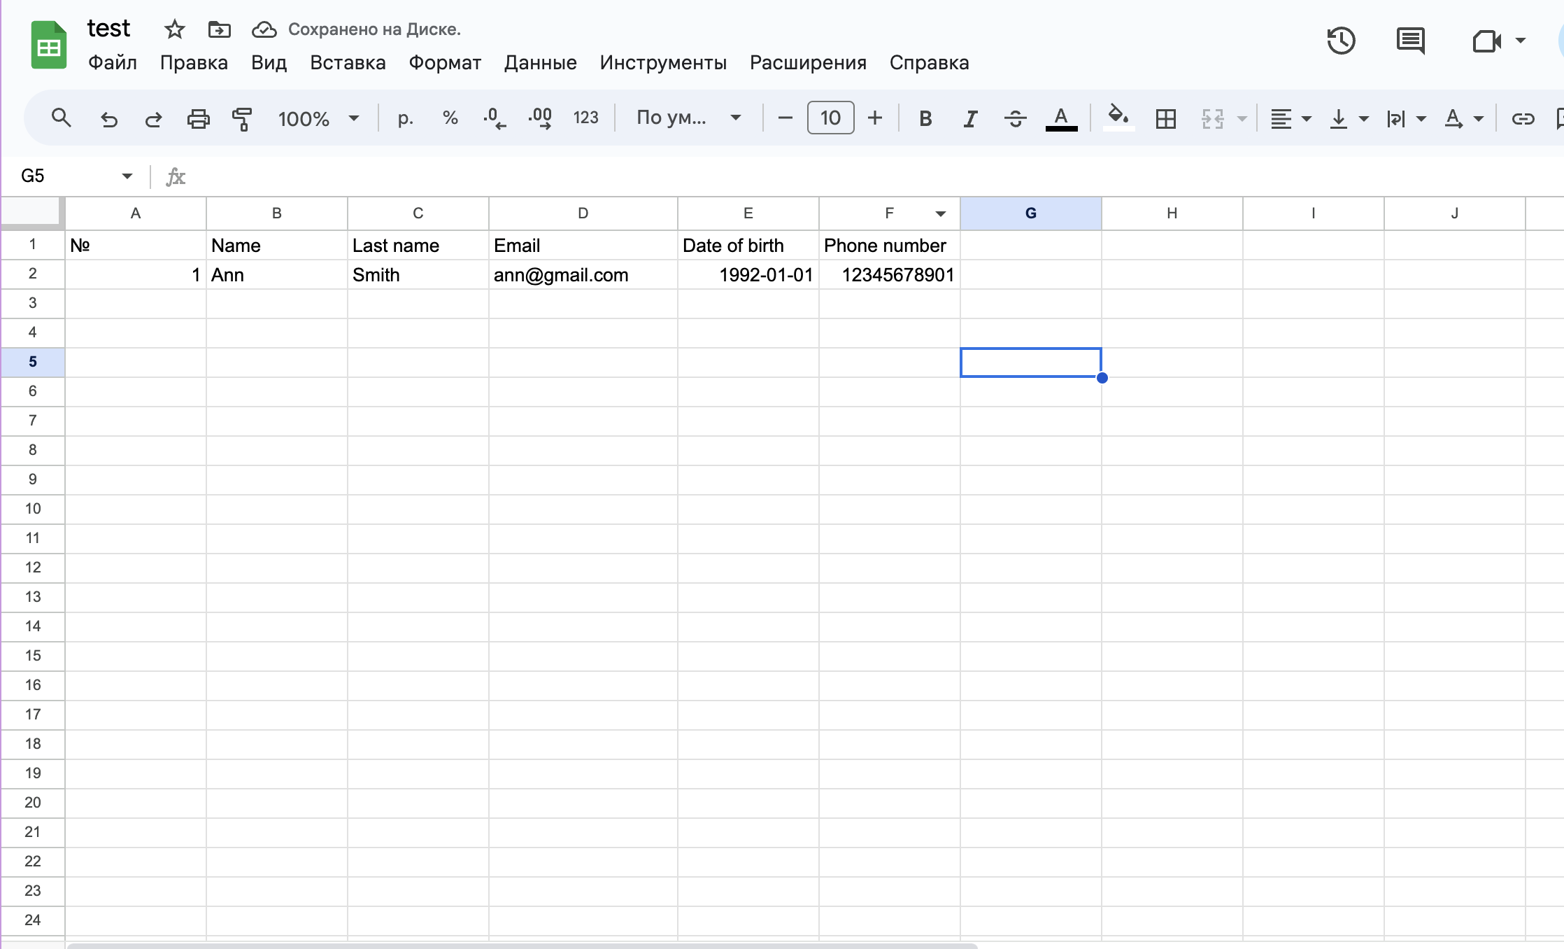The width and height of the screenshot is (1564, 949).
Task: Open the comments icon
Action: (1410, 41)
